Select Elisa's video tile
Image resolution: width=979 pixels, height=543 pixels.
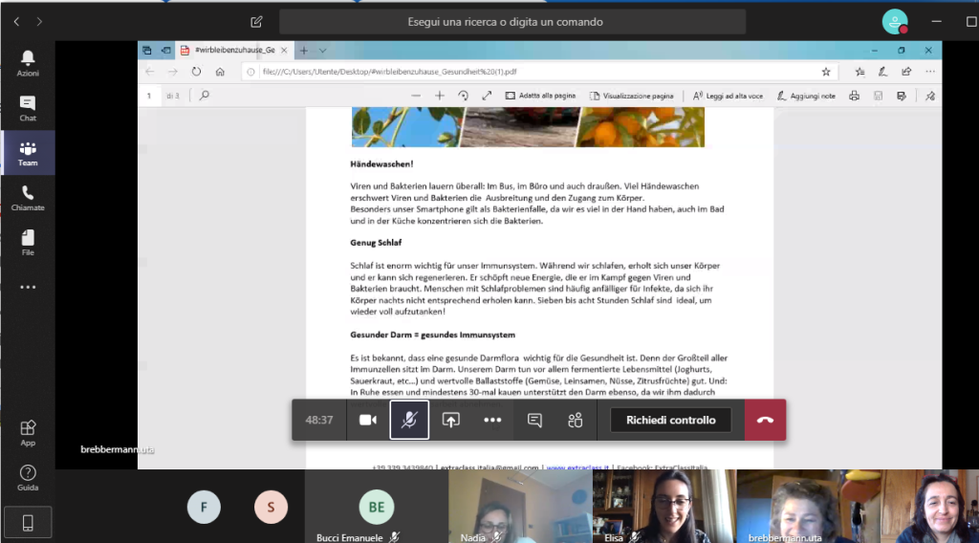point(664,507)
